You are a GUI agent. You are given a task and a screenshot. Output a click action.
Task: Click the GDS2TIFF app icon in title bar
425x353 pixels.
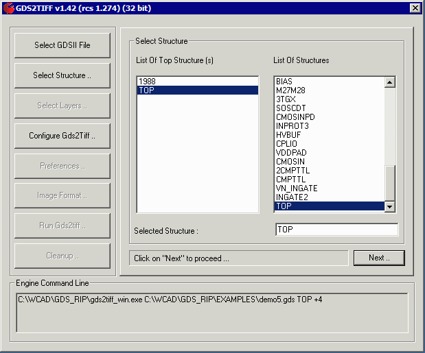pyautogui.click(x=9, y=8)
